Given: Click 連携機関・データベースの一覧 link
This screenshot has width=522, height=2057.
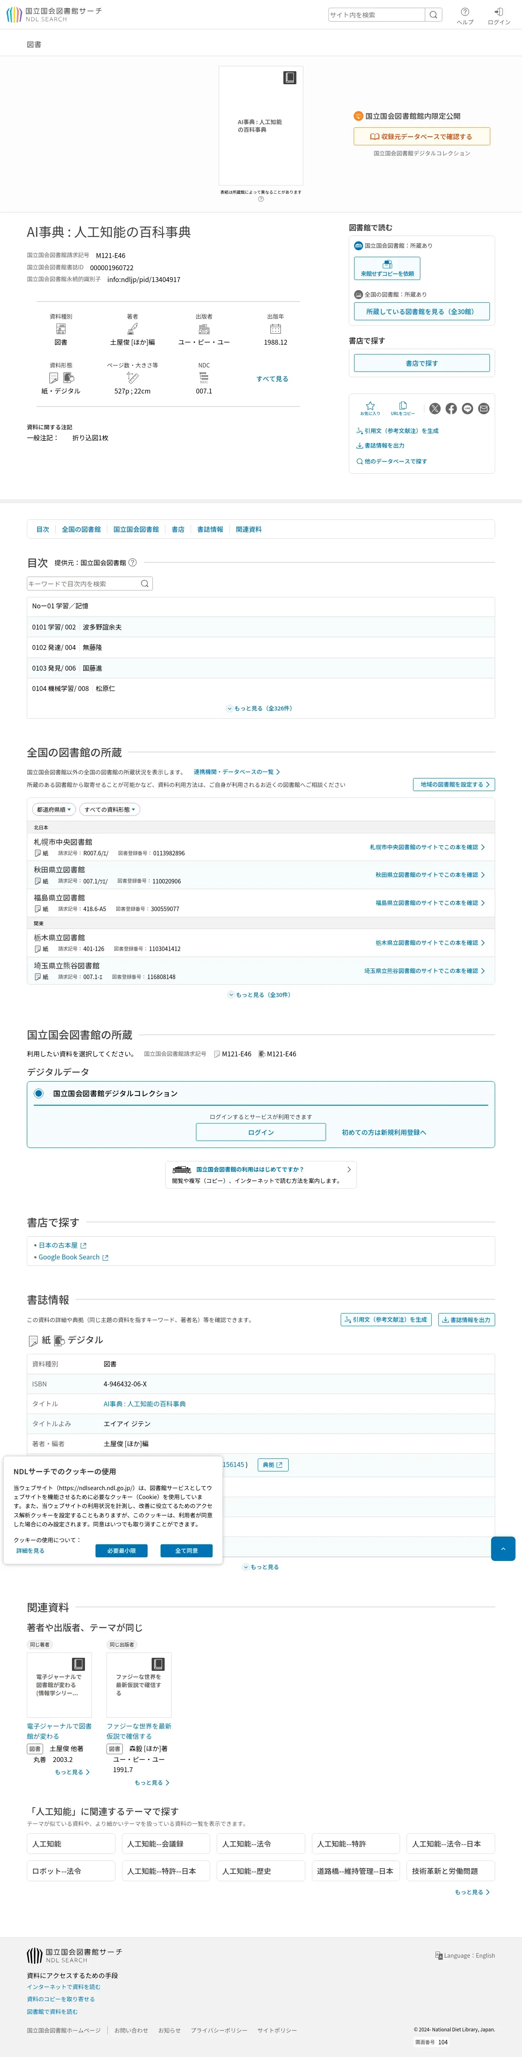Looking at the screenshot, I should 236,772.
